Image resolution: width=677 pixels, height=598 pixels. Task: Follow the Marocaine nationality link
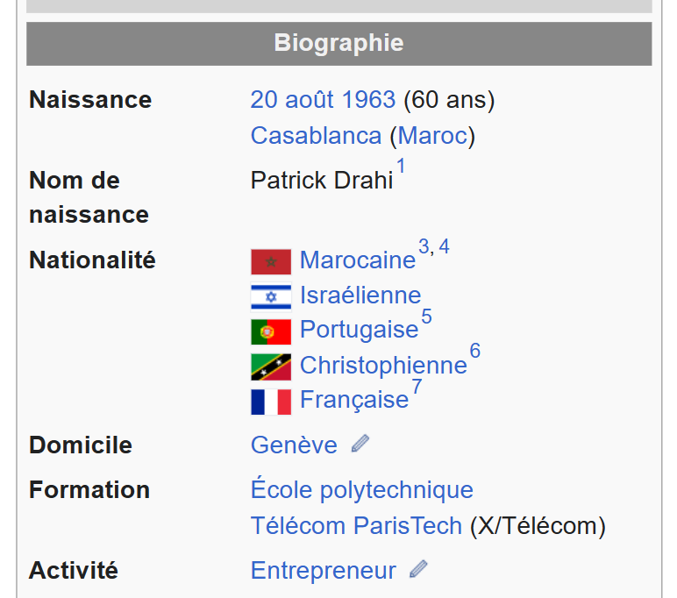point(357,260)
